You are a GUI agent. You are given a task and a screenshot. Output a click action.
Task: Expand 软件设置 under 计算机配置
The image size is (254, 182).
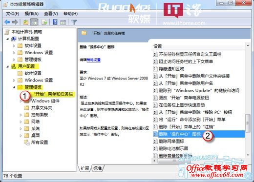(x=14, y=46)
